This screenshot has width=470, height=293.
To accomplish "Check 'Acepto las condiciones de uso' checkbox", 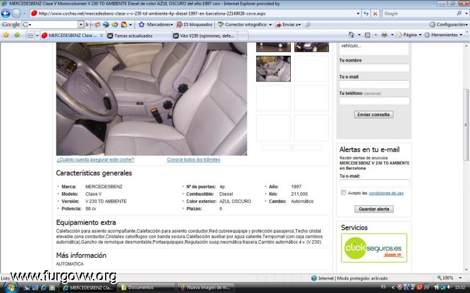I will point(343,193).
